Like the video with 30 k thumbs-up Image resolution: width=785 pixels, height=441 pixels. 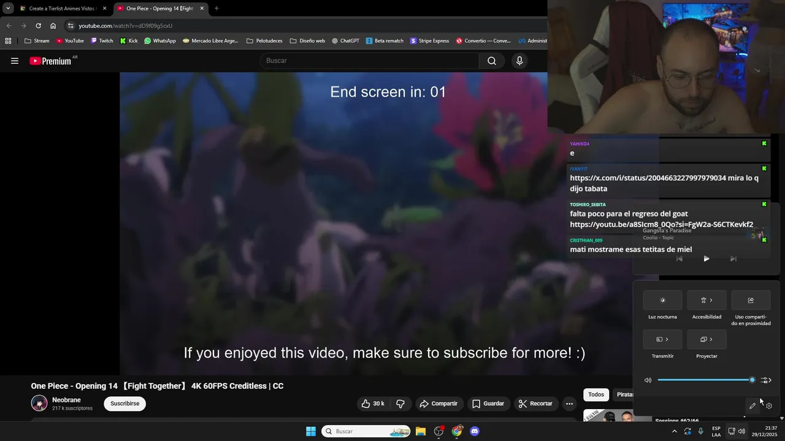[373, 404]
